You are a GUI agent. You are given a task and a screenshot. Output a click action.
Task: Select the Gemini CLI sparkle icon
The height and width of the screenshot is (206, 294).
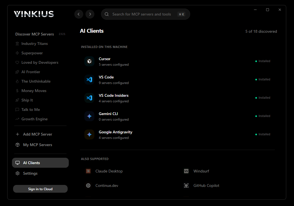pyautogui.click(x=89, y=116)
